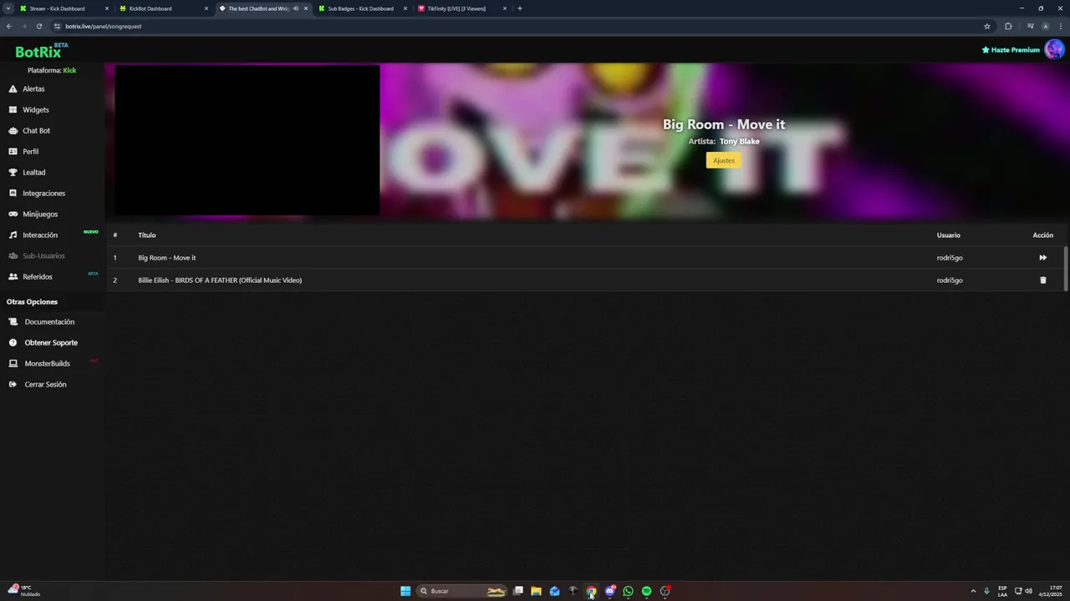Show hidden system tray icons chevron
The width and height of the screenshot is (1070, 601).
click(x=973, y=591)
